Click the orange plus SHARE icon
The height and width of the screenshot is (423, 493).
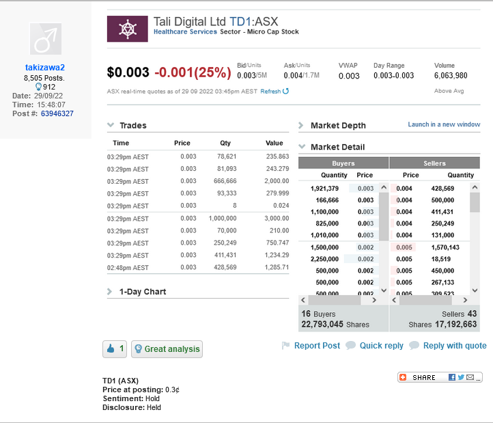point(403,377)
